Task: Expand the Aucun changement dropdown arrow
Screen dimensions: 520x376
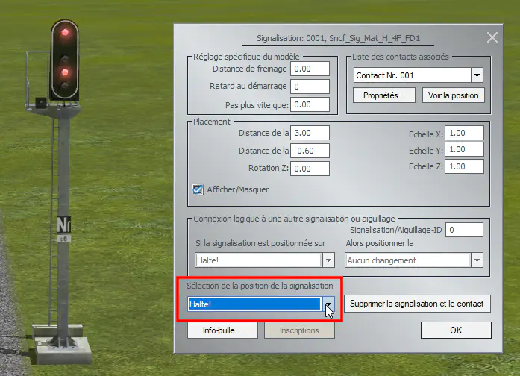Action: click(477, 260)
